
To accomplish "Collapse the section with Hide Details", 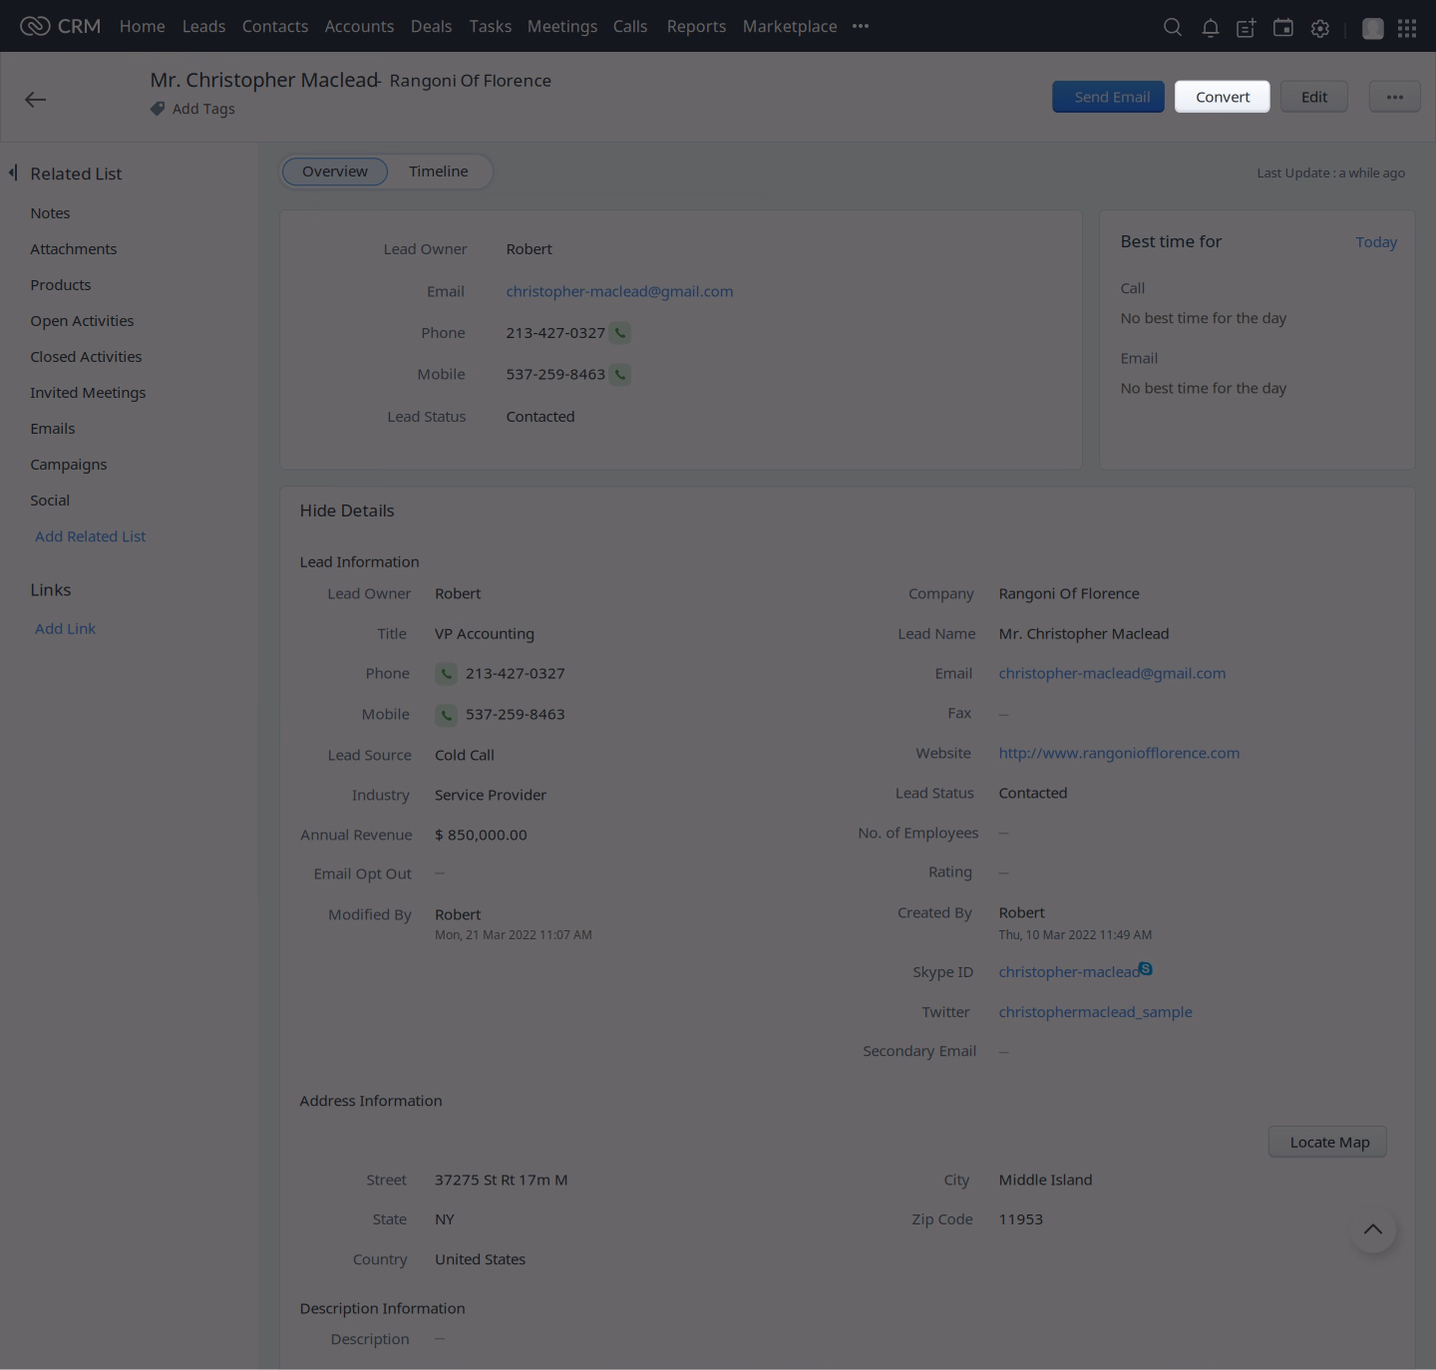I will (x=347, y=511).
